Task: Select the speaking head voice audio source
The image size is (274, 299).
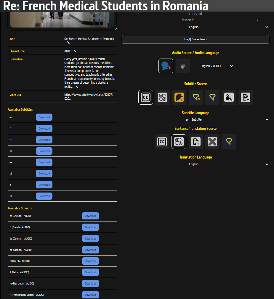Action: pos(166,66)
